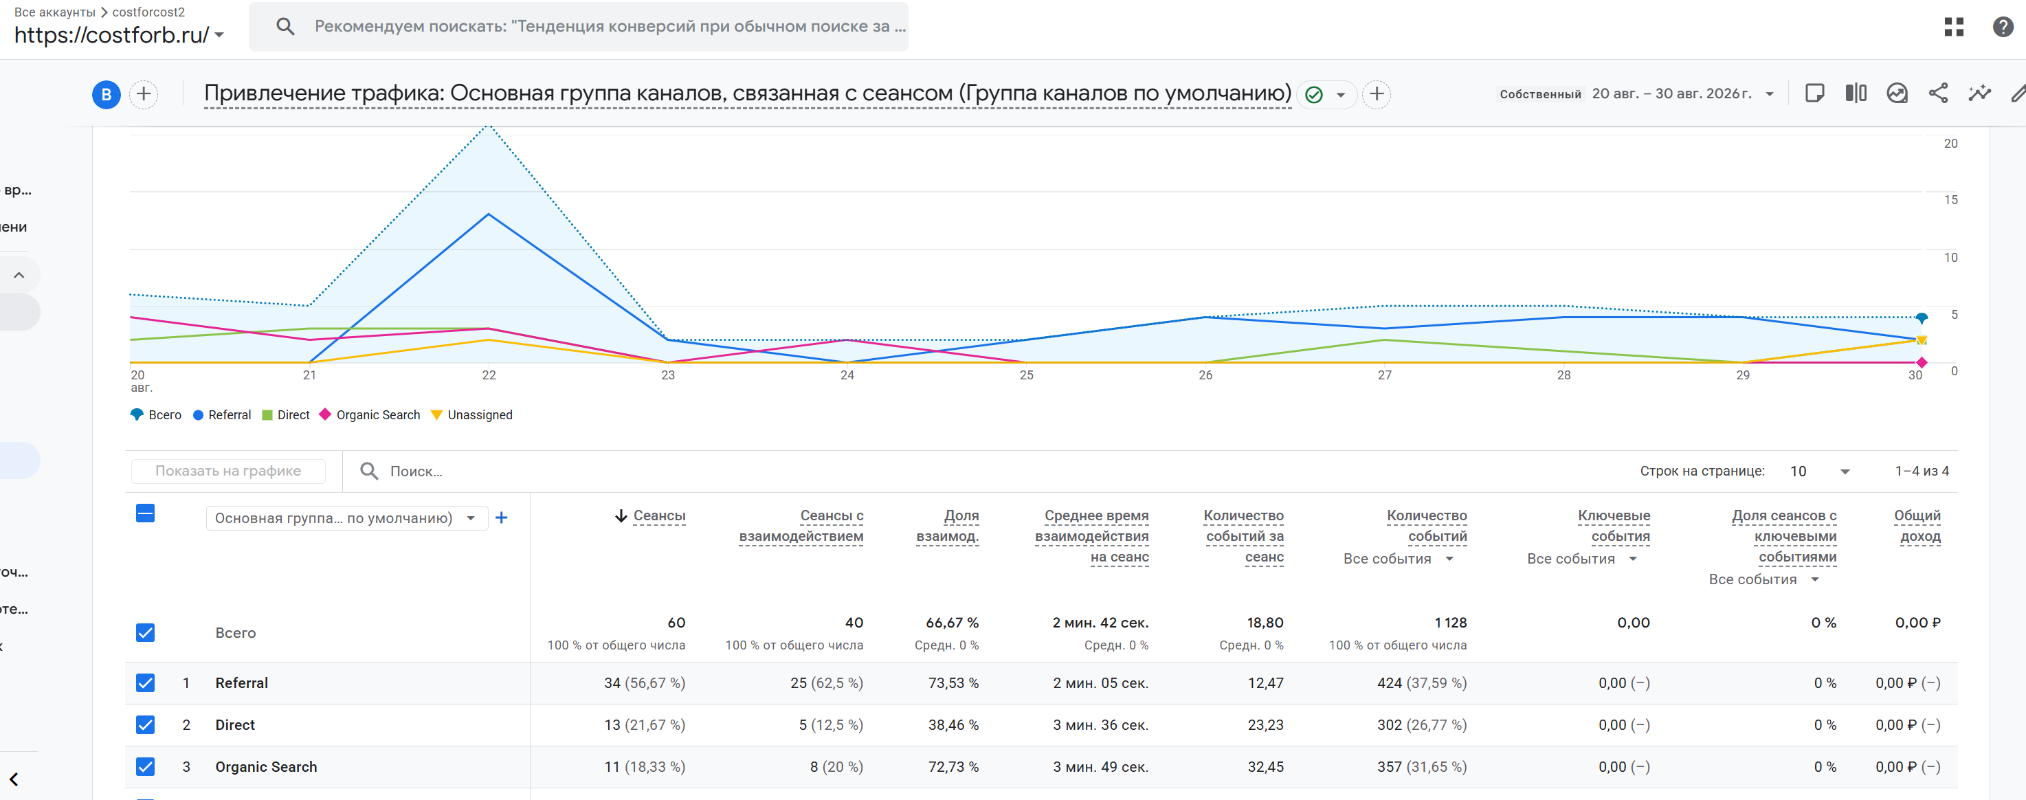
Task: Click the report title Привлечение трафика
Action: (x=747, y=93)
